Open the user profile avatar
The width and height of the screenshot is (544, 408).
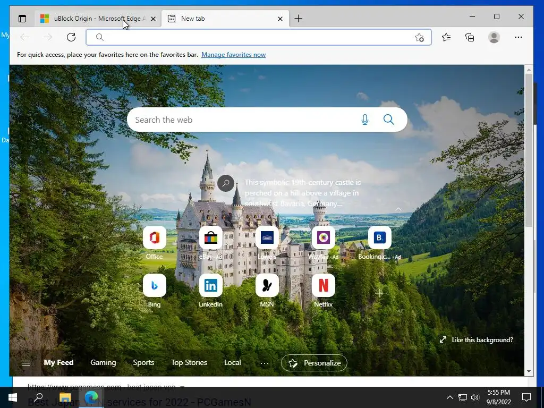(x=494, y=37)
